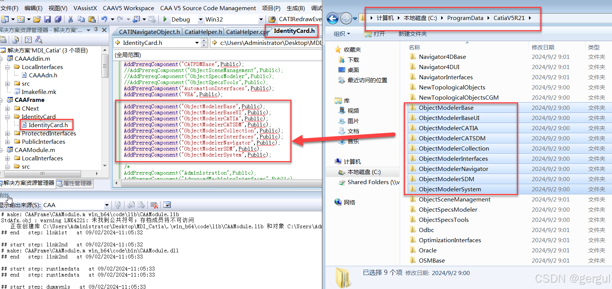Select IdentityCard.h in solution tree

tap(48, 125)
